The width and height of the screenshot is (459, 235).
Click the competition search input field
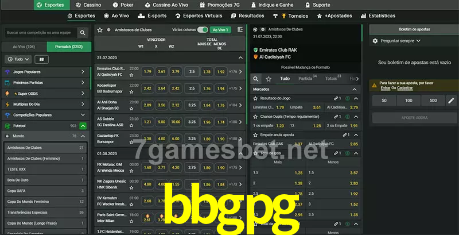click(x=40, y=33)
